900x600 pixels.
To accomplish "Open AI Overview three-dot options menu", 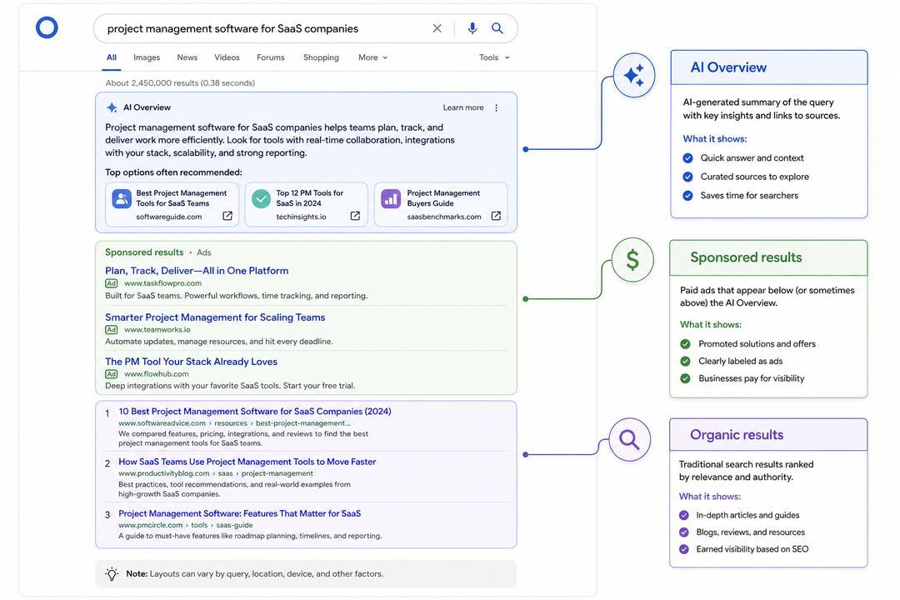I will point(496,107).
